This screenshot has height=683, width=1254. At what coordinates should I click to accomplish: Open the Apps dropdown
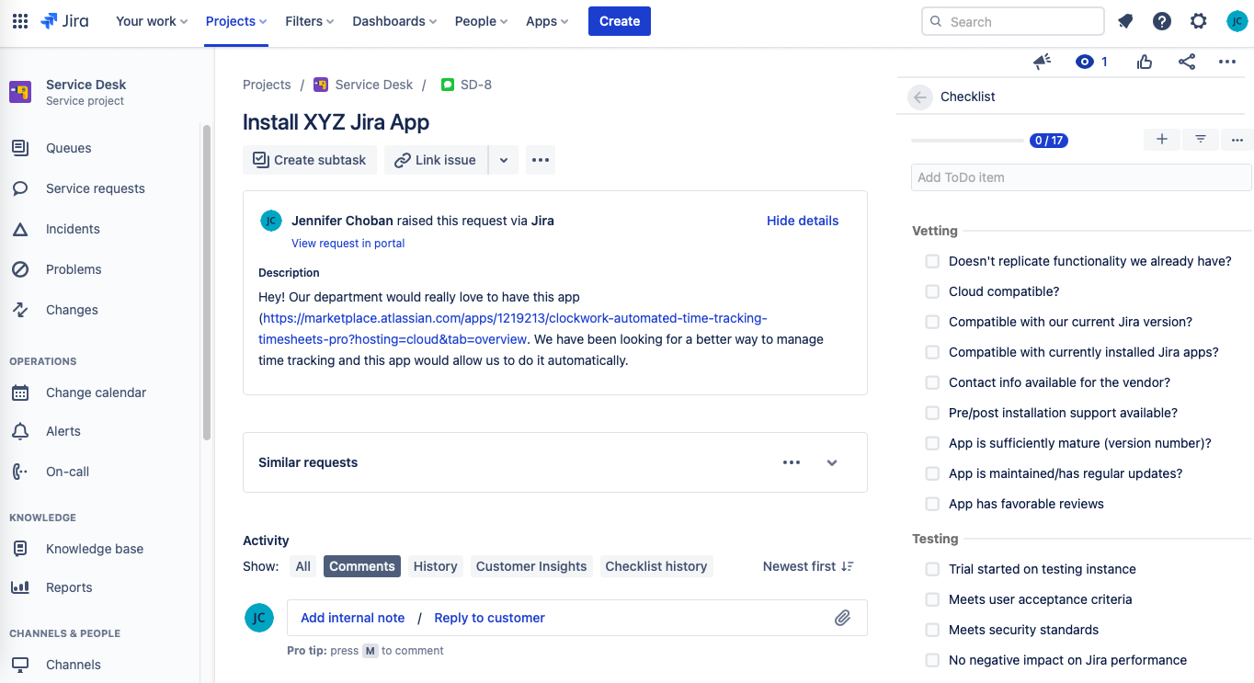click(x=547, y=21)
